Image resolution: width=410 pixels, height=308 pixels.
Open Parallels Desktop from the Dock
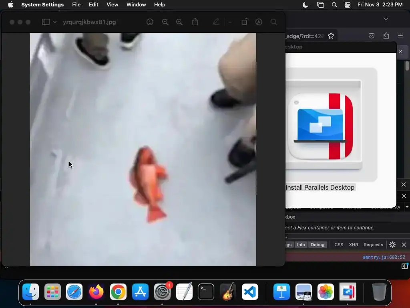coord(348,292)
